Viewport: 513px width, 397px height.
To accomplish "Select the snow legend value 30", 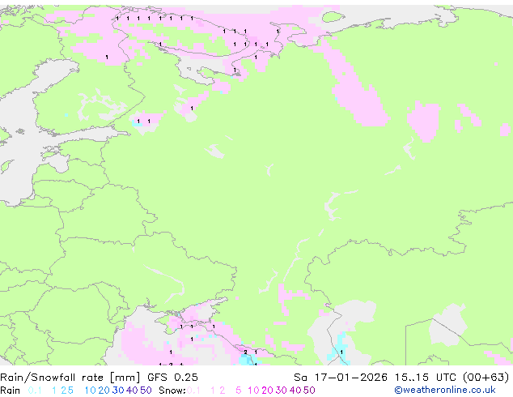I will (x=282, y=391).
